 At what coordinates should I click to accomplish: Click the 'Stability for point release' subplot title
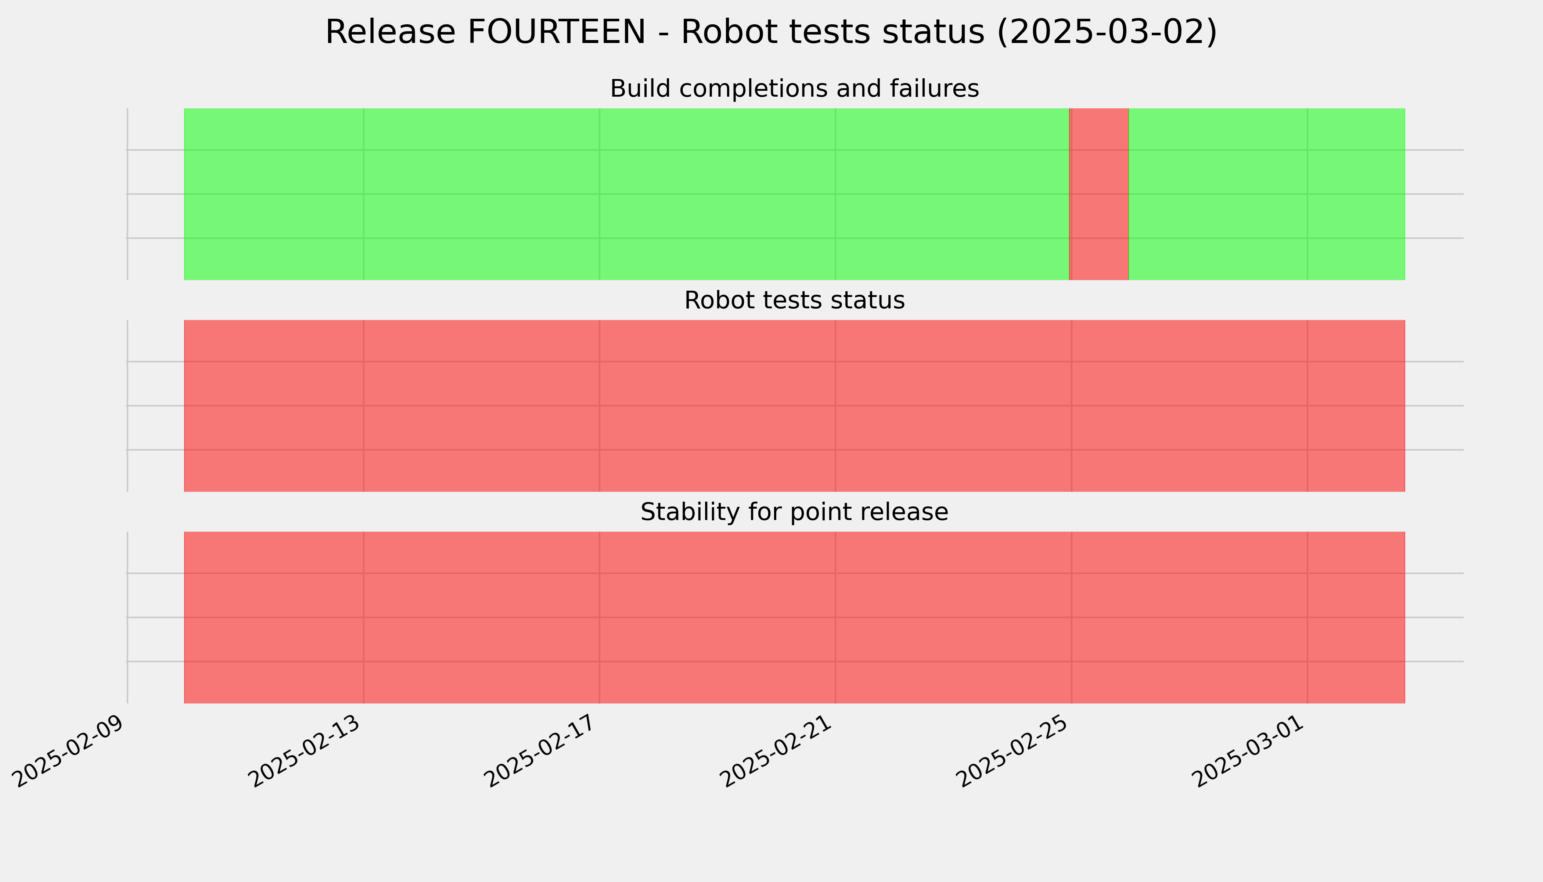click(795, 513)
